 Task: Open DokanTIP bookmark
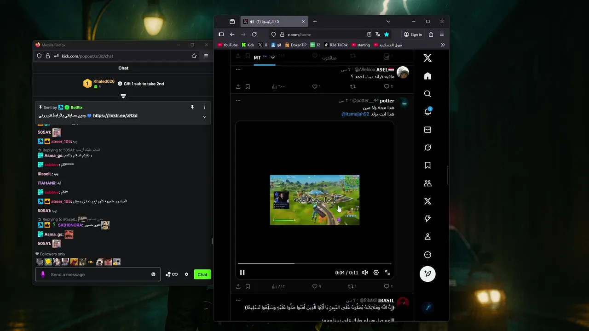(296, 45)
